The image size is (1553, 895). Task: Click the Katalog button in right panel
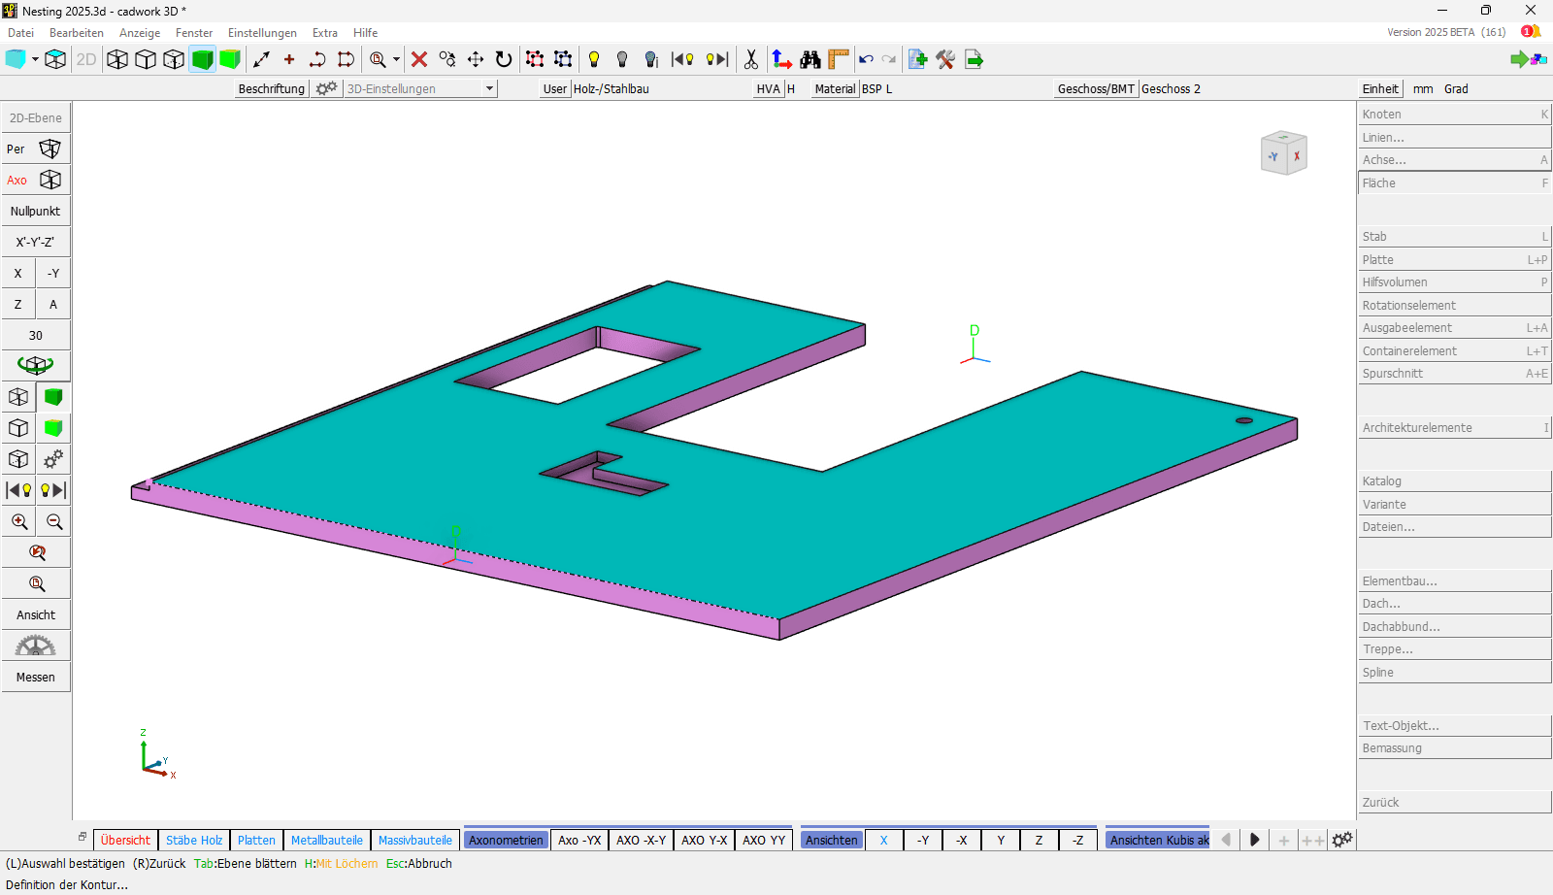click(1454, 481)
